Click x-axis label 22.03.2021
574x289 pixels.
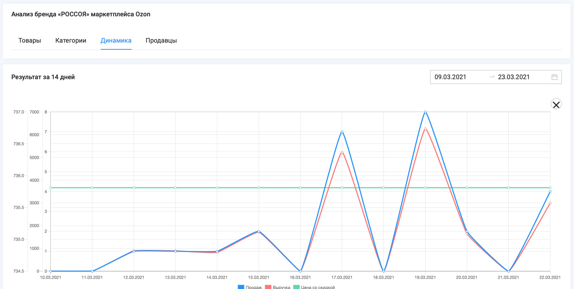[550, 277]
